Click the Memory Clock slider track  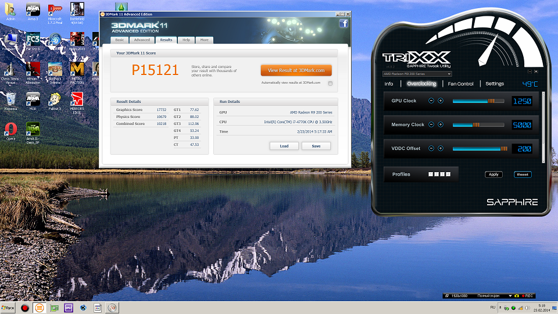click(x=478, y=125)
